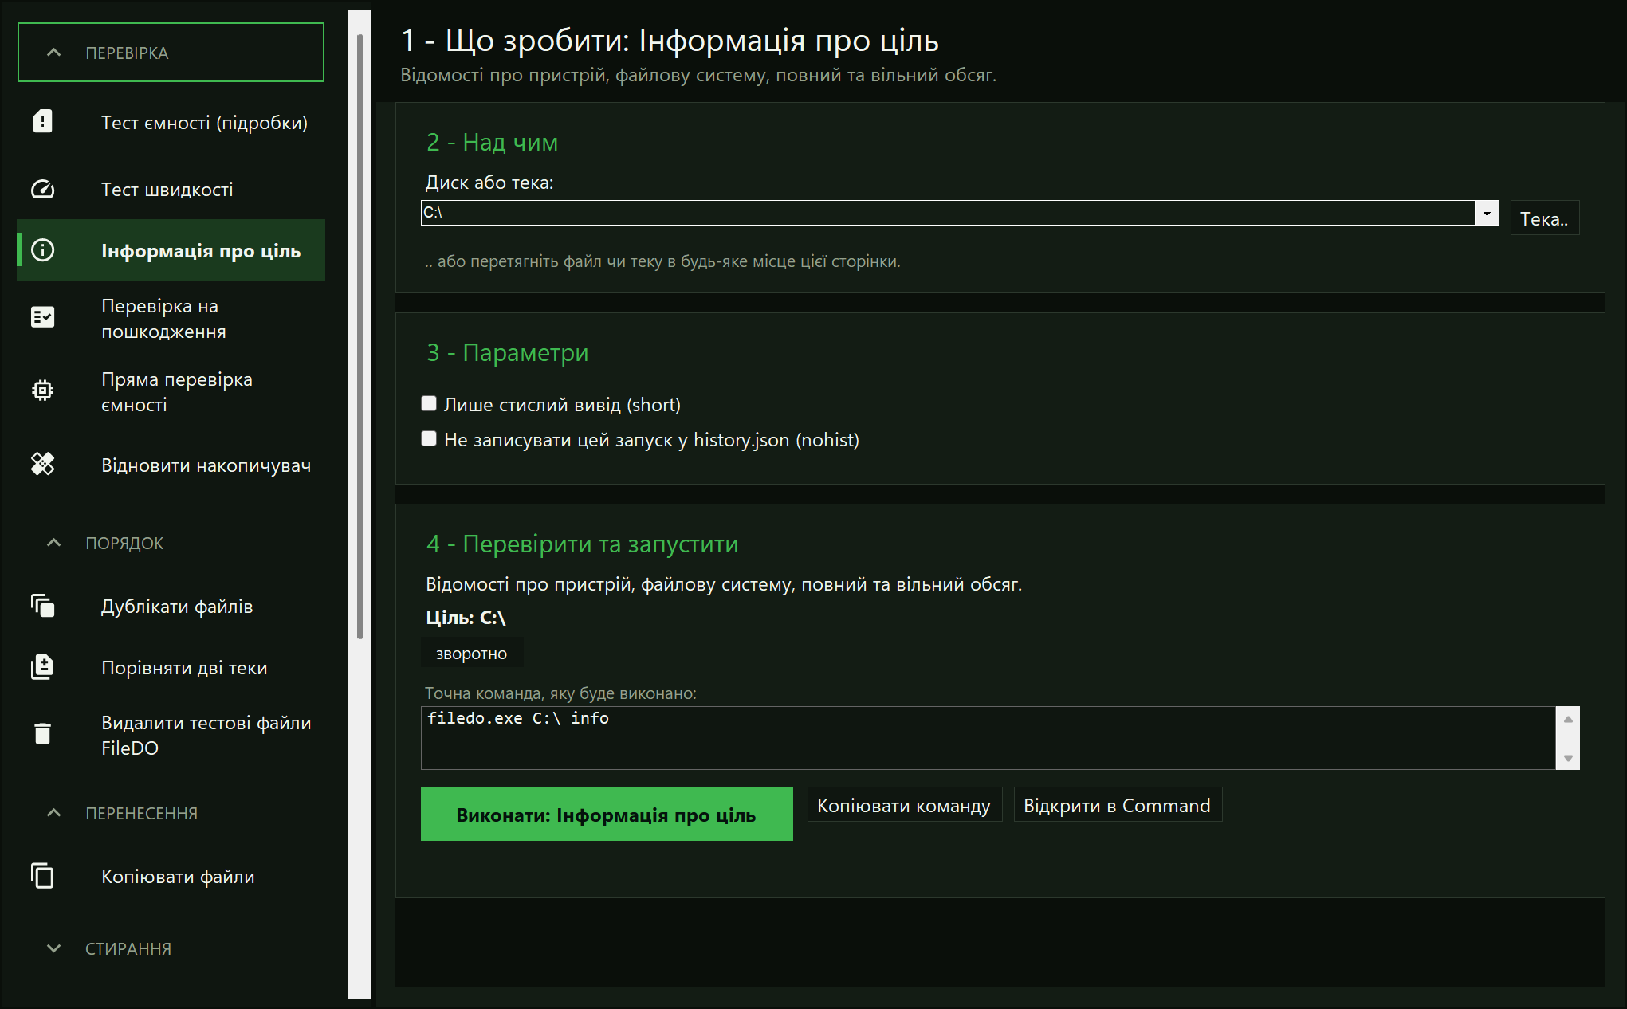Viewport: 1627px width, 1009px height.
Task: Run Виконати: Інформація про ціль
Action: tap(607, 814)
